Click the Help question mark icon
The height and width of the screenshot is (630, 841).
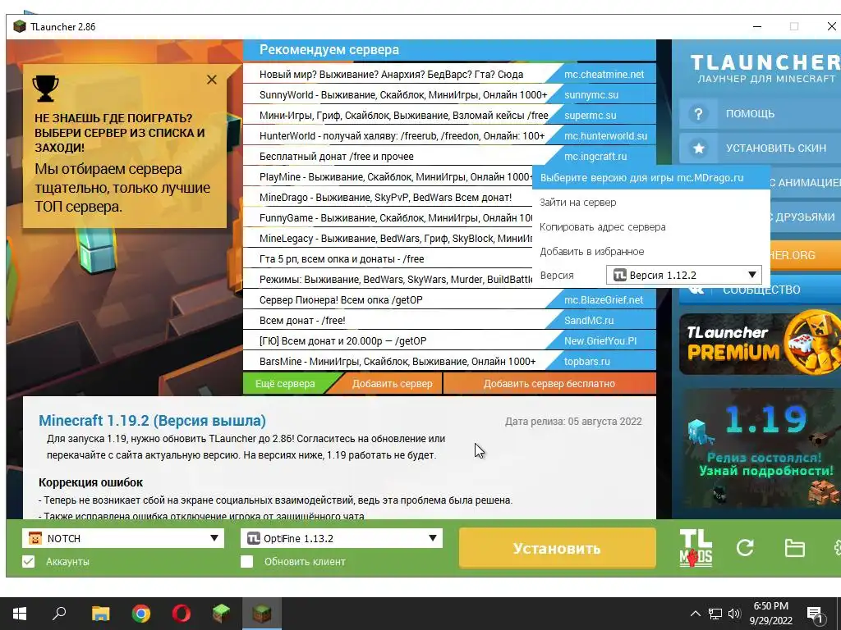[x=698, y=113]
